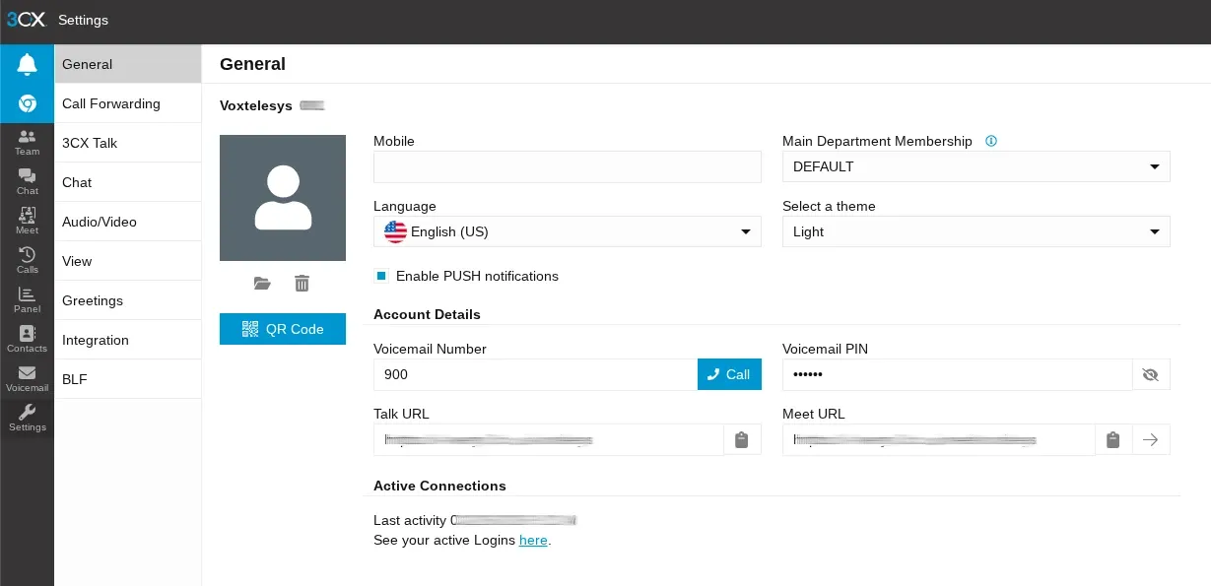The image size is (1211, 586).
Task: Expand Main Department Membership dropdown
Action: click(976, 166)
